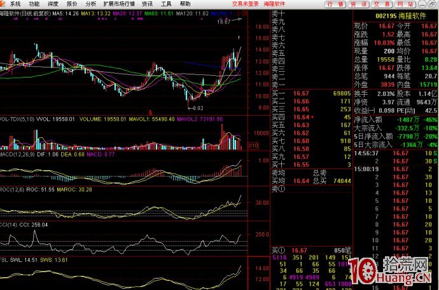The image size is (439, 290).
Task: Select the 买五 bid row at 16.63
Action: 311,125
